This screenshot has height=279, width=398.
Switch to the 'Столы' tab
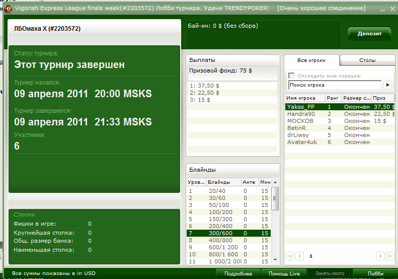click(x=367, y=60)
